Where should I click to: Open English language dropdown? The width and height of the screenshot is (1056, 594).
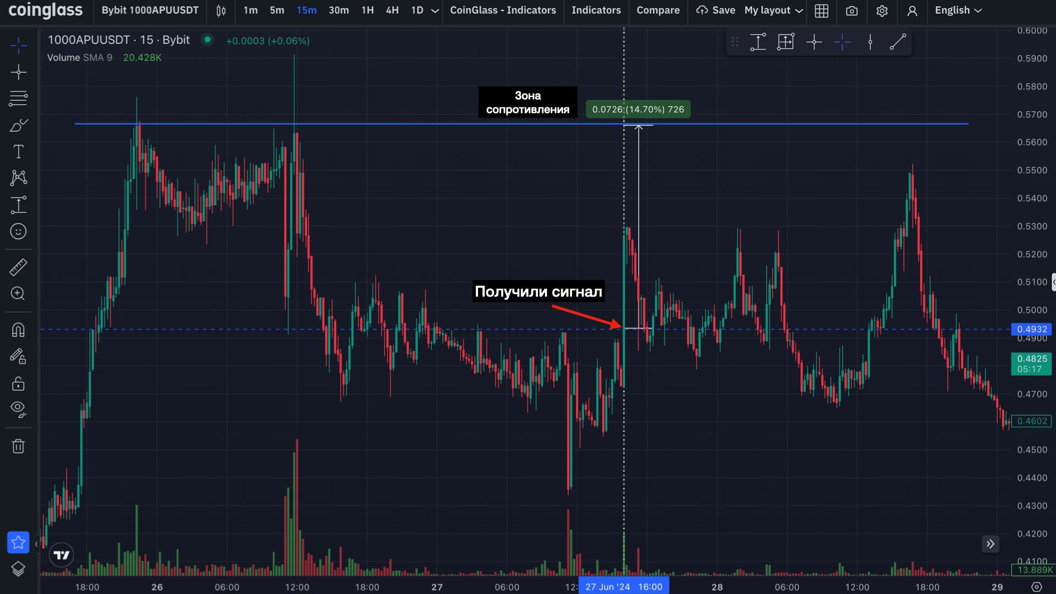point(958,10)
